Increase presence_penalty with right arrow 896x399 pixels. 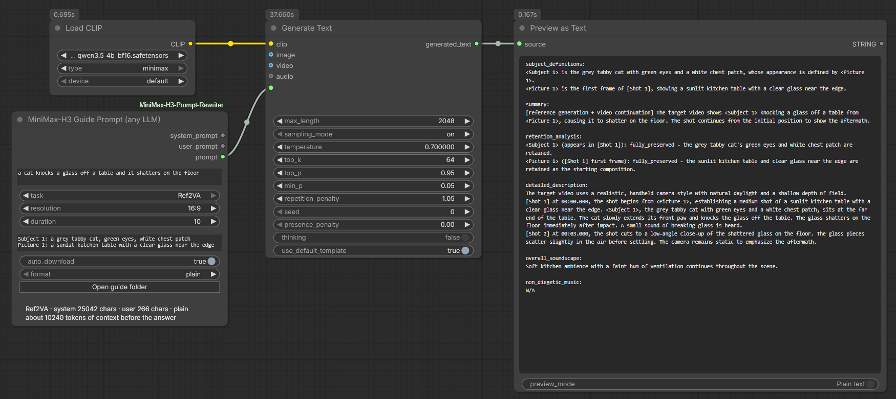click(467, 224)
